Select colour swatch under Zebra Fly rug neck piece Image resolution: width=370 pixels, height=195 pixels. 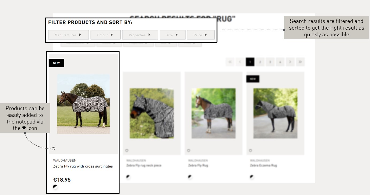coord(128,177)
